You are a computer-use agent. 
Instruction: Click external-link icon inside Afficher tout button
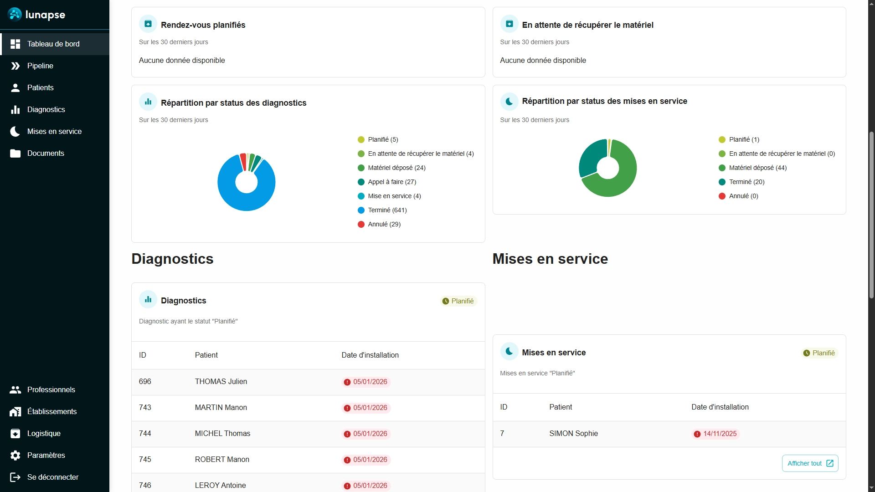pos(830,463)
